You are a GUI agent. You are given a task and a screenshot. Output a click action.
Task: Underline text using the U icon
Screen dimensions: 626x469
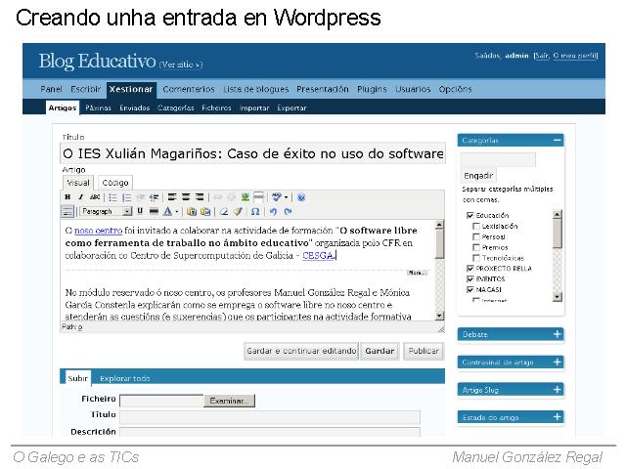pyautogui.click(x=140, y=211)
